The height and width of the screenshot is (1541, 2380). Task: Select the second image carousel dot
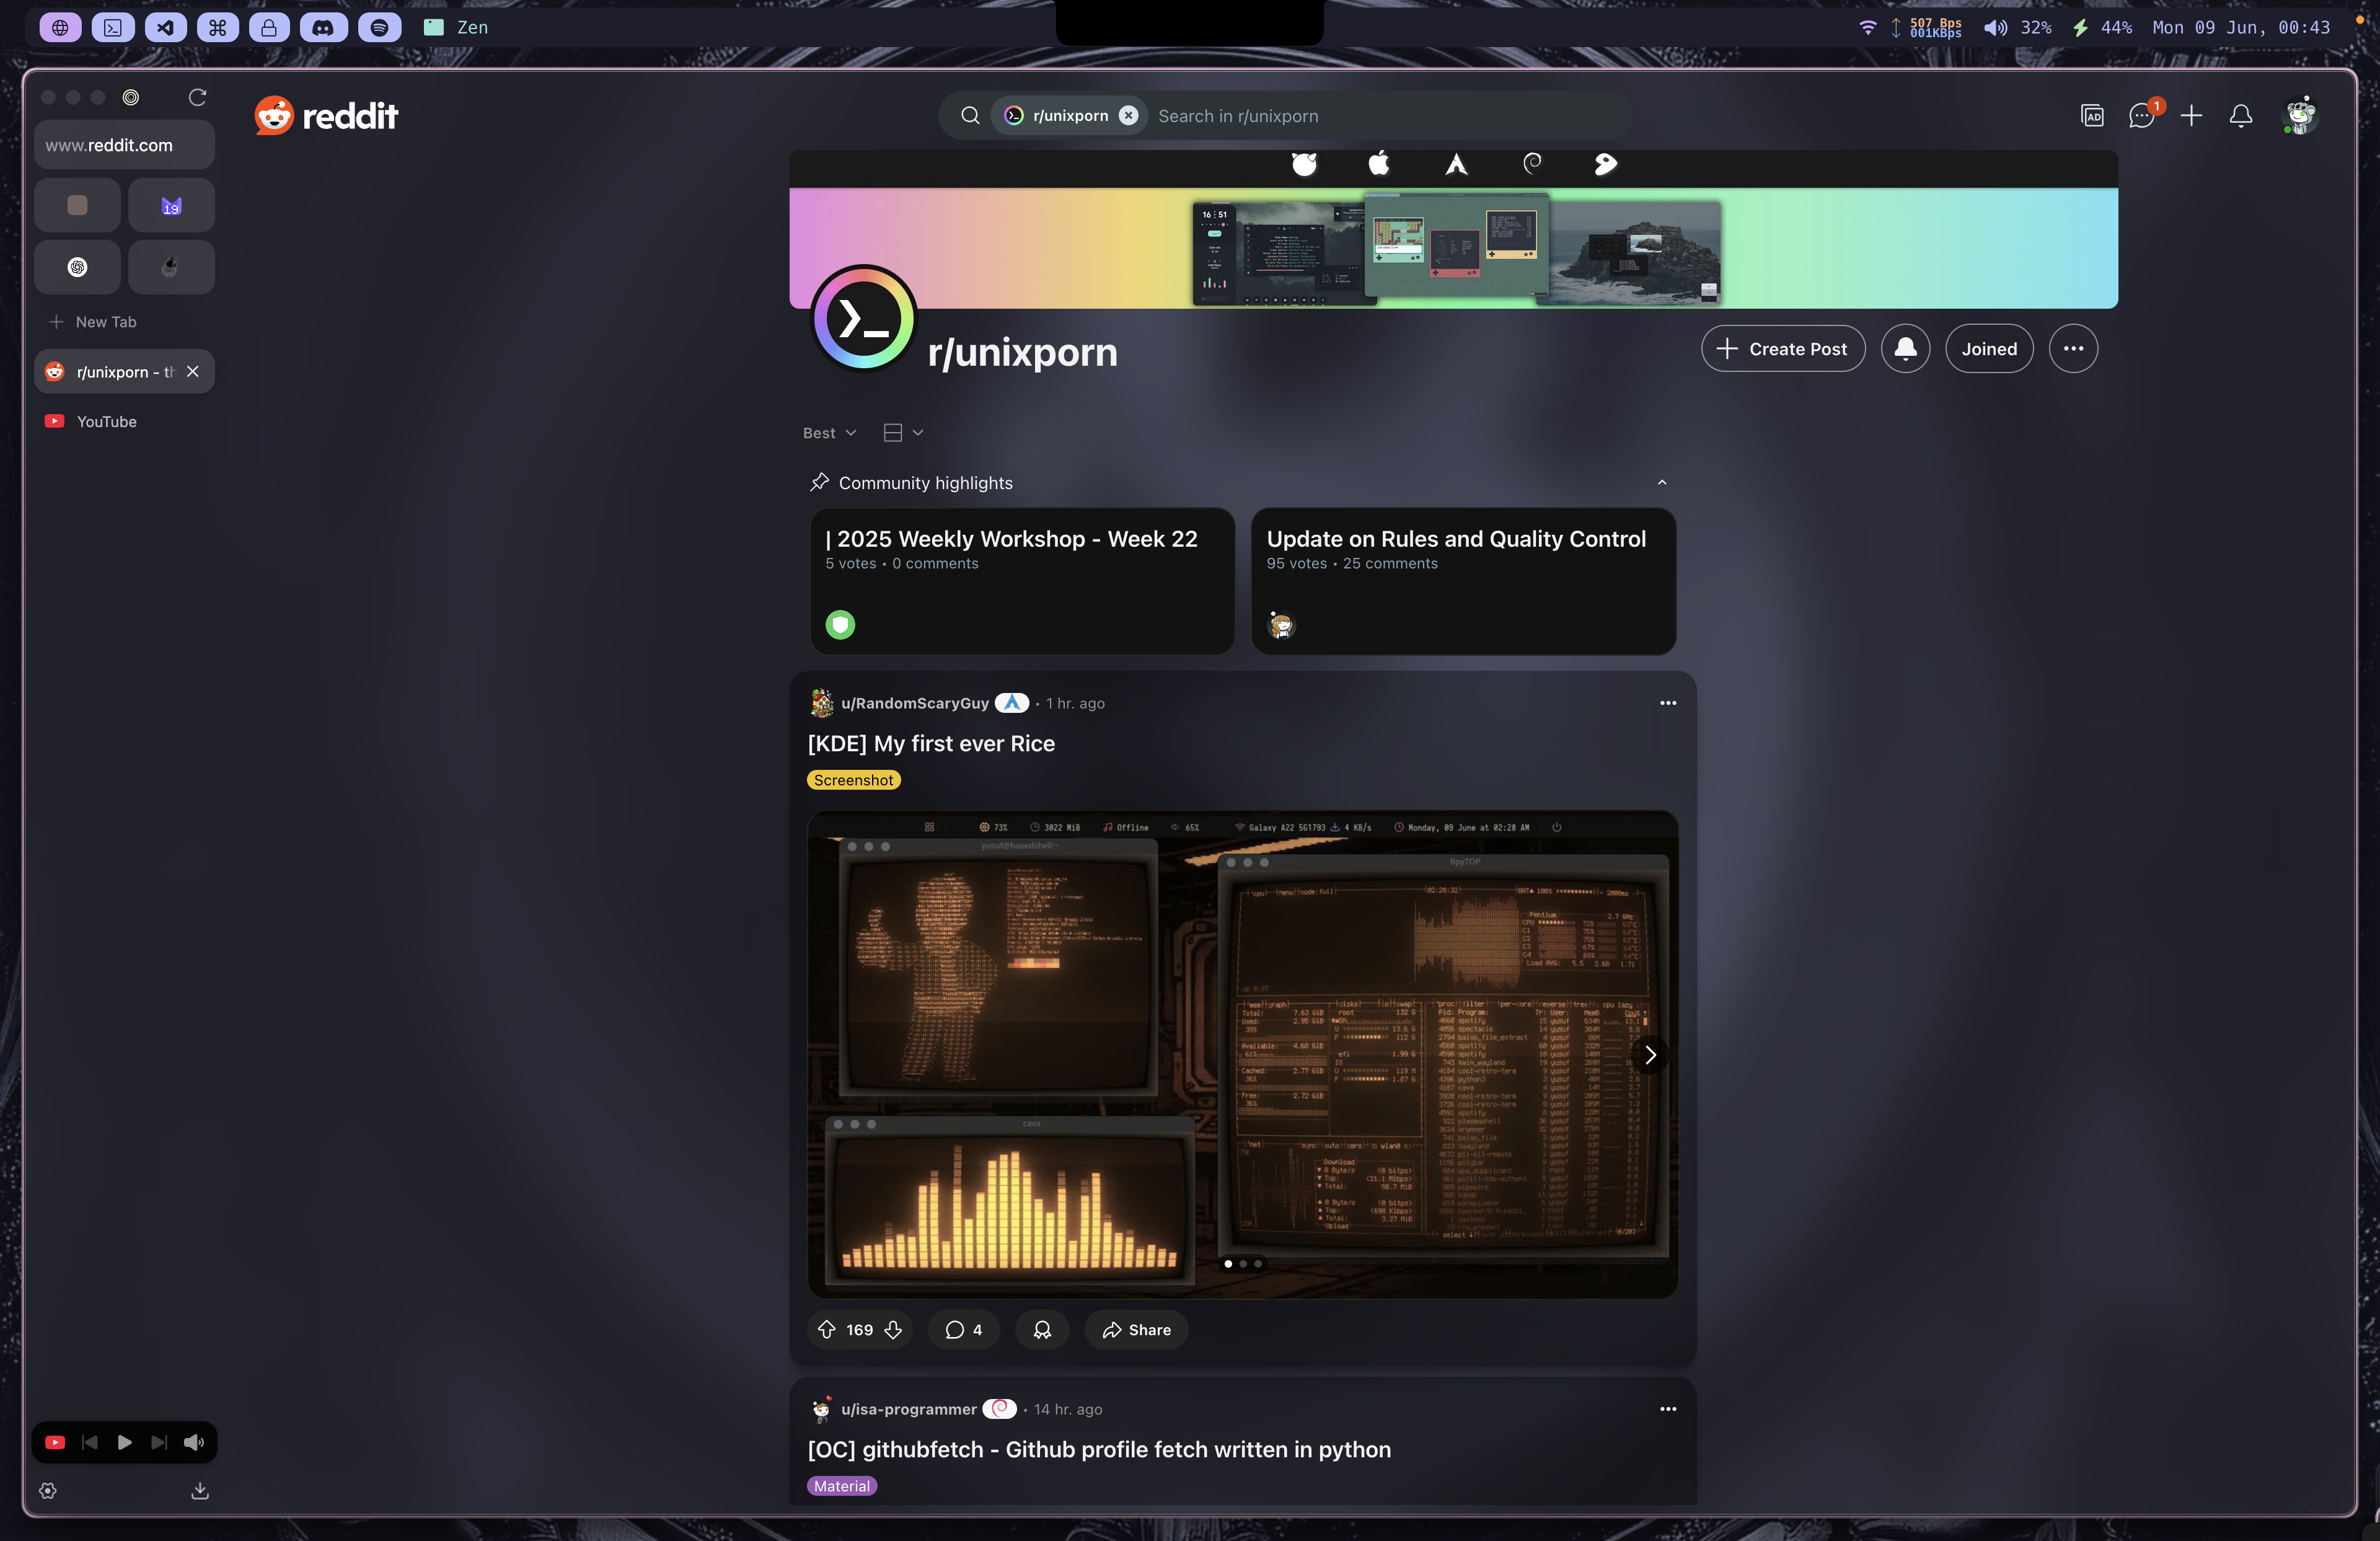tap(1243, 1264)
